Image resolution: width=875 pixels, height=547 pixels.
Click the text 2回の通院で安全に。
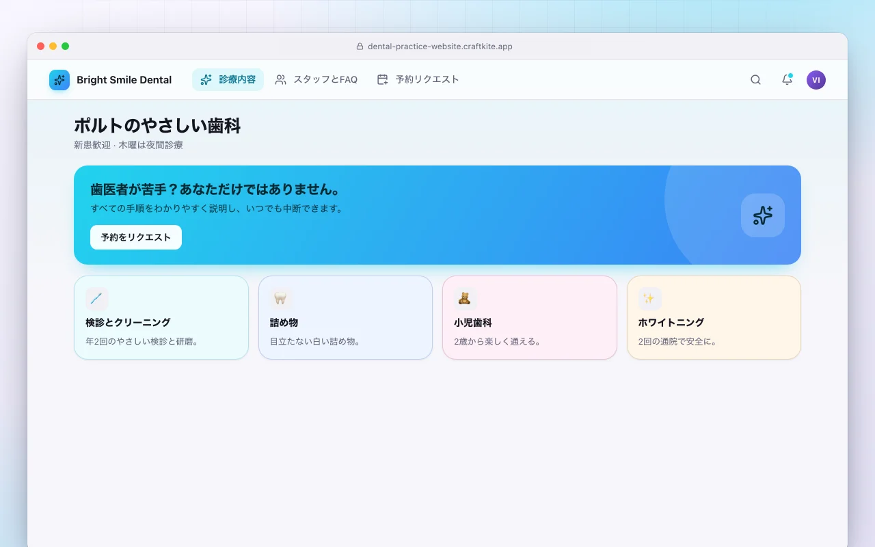pyautogui.click(x=678, y=341)
